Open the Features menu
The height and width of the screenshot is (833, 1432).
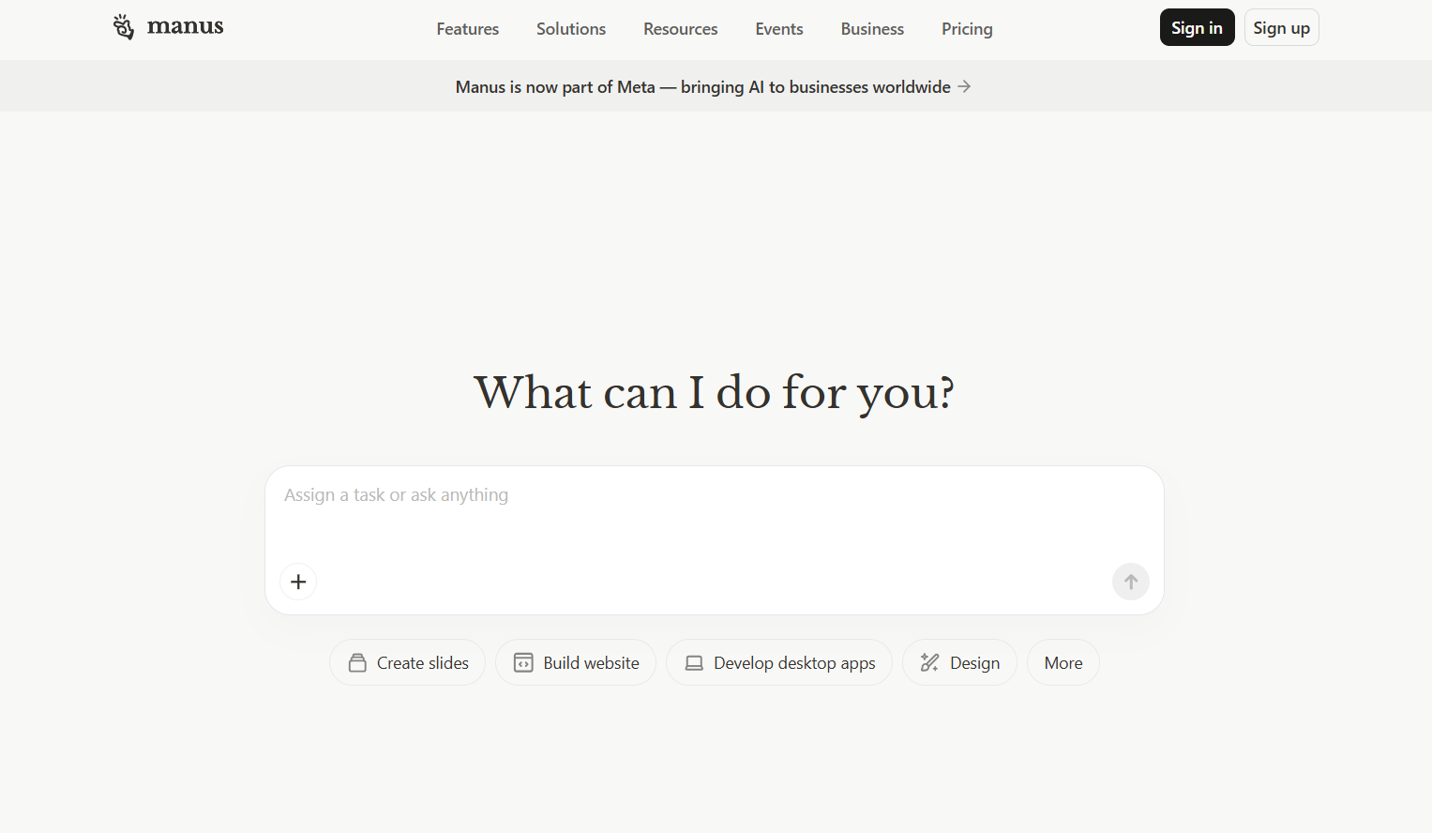coord(467,29)
